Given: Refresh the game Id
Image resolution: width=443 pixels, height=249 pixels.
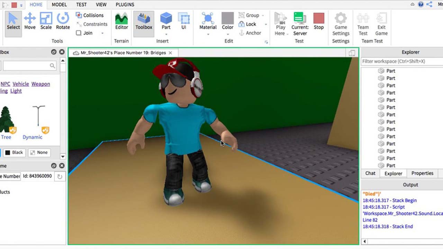Looking at the screenshot, I should 60,176.
